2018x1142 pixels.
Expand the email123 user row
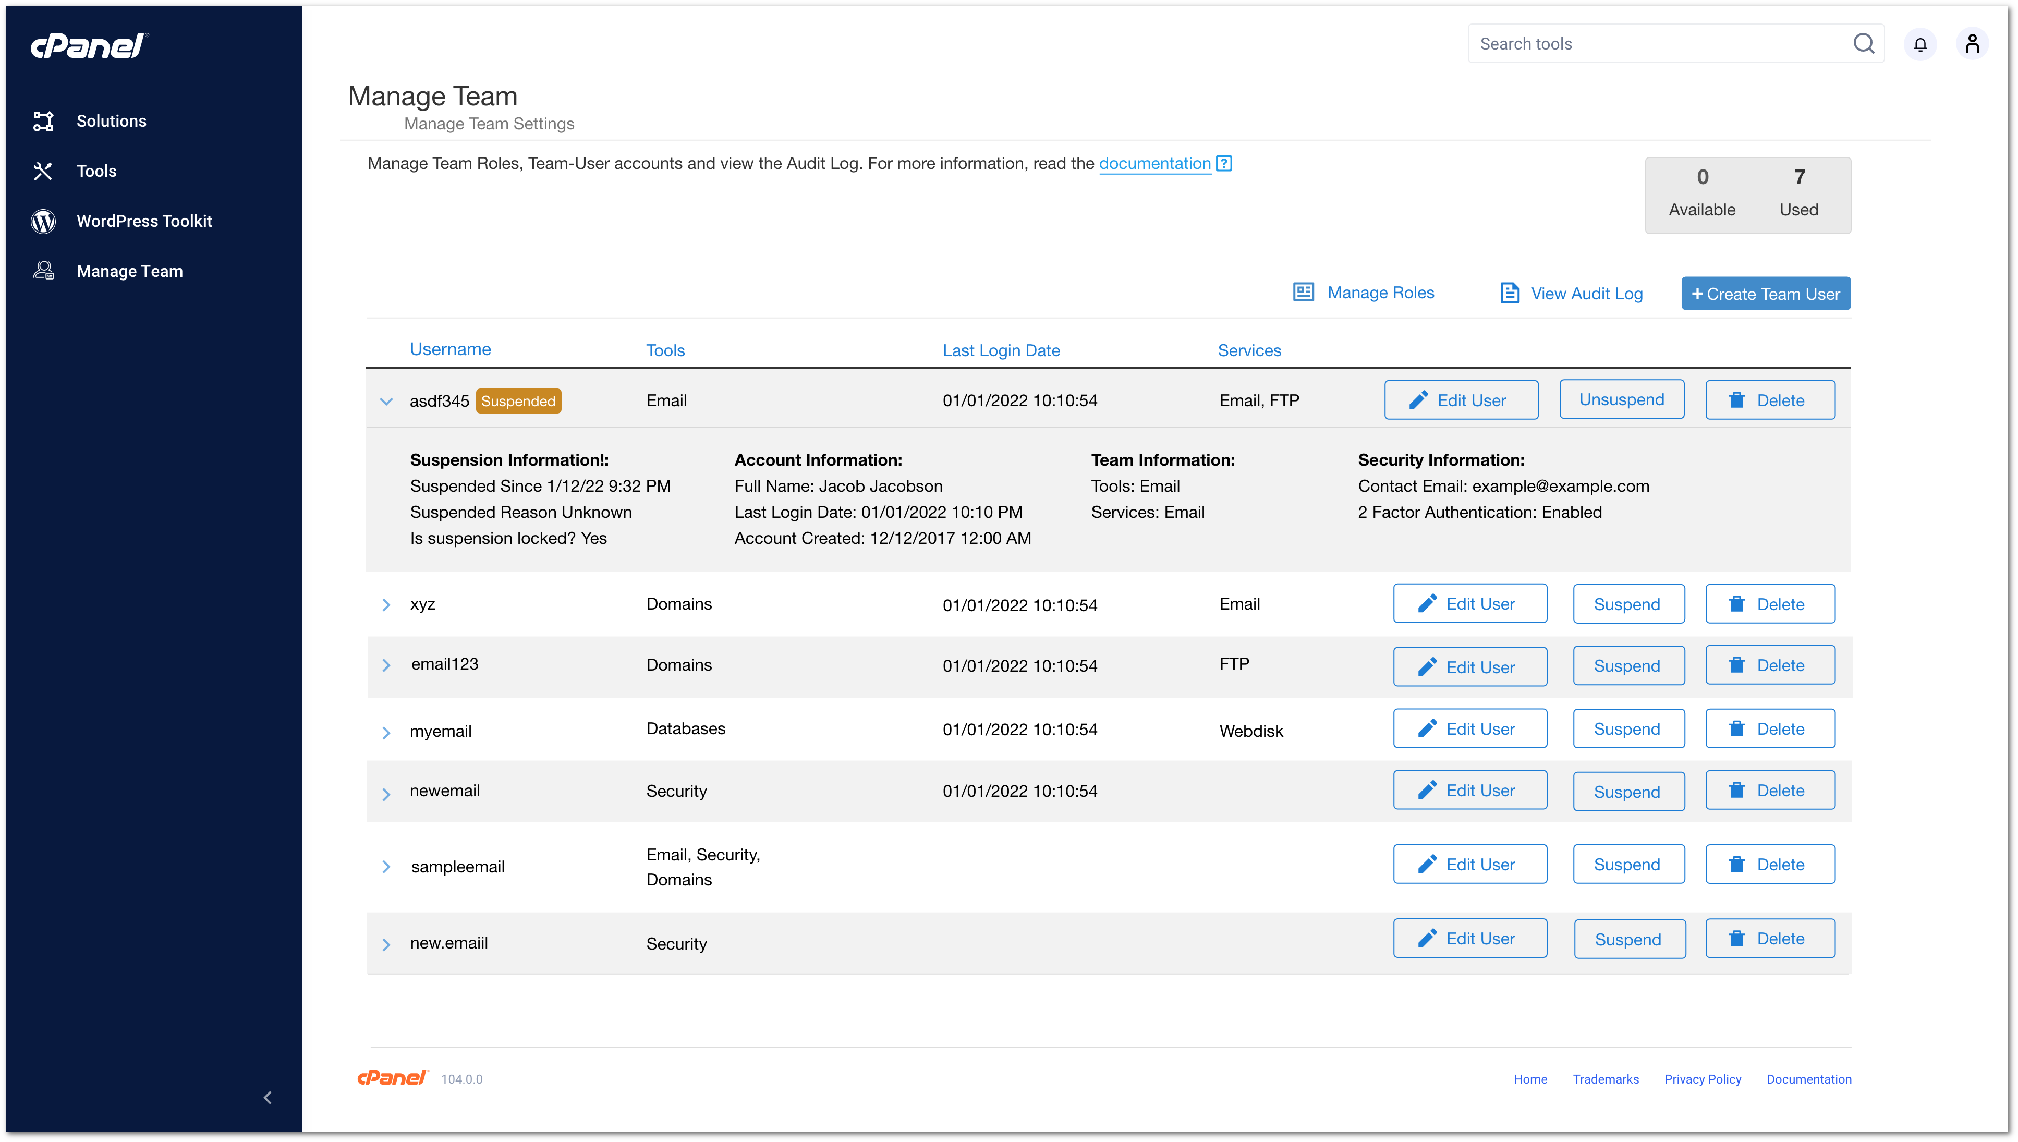coord(386,665)
